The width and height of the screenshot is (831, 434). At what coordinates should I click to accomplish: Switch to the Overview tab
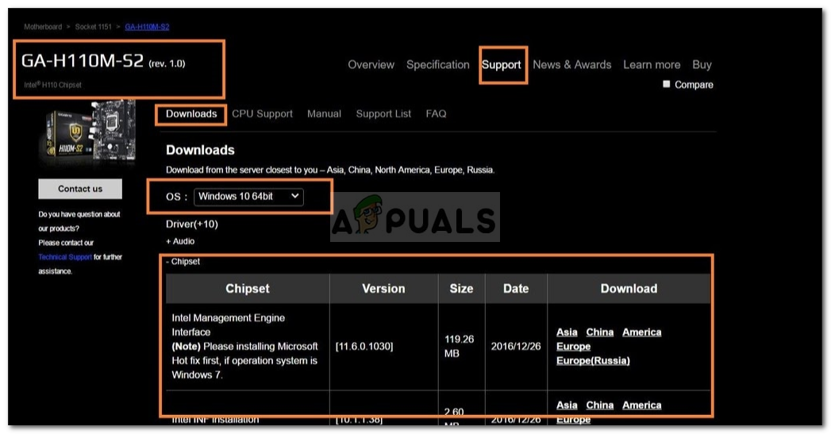coord(371,64)
